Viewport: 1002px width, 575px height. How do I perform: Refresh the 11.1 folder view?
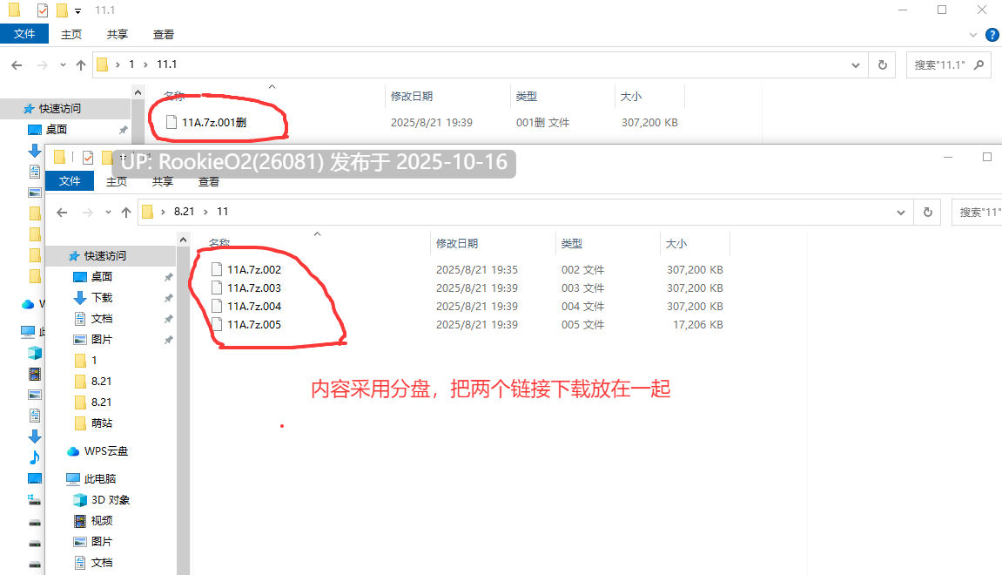[883, 64]
